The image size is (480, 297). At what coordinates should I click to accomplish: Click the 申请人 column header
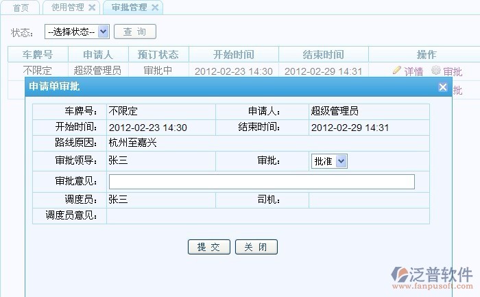(x=97, y=55)
